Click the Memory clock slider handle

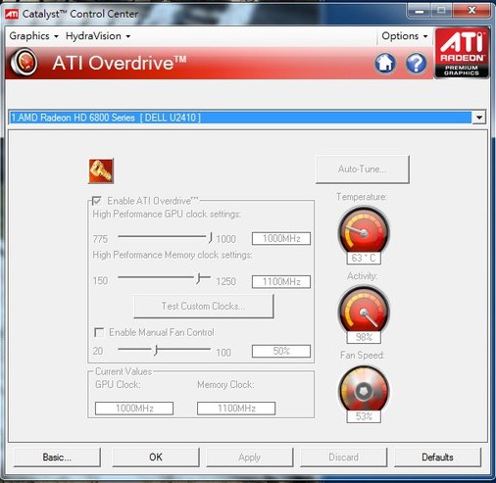click(x=199, y=278)
